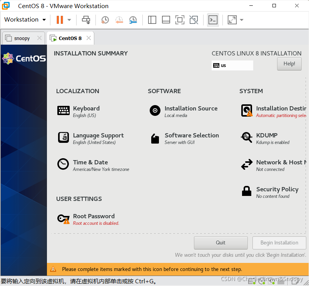Click 'Automatic partitioning' red status text

coord(281,115)
